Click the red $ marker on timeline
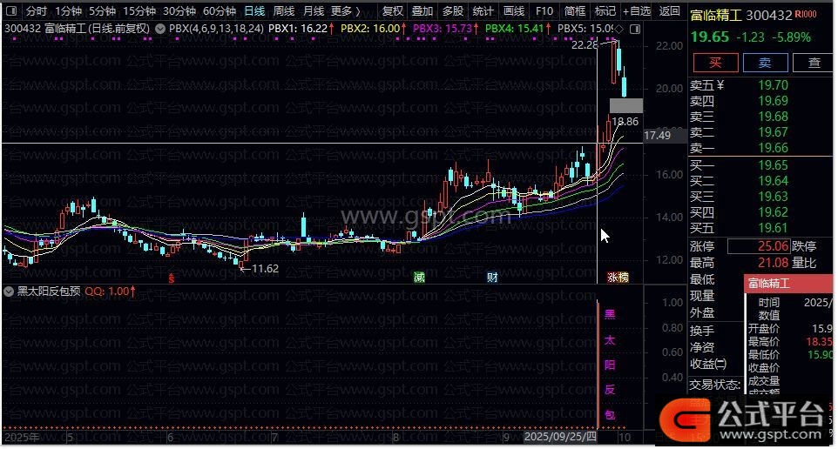Image resolution: width=838 pixels, height=449 pixels. pyautogui.click(x=172, y=278)
